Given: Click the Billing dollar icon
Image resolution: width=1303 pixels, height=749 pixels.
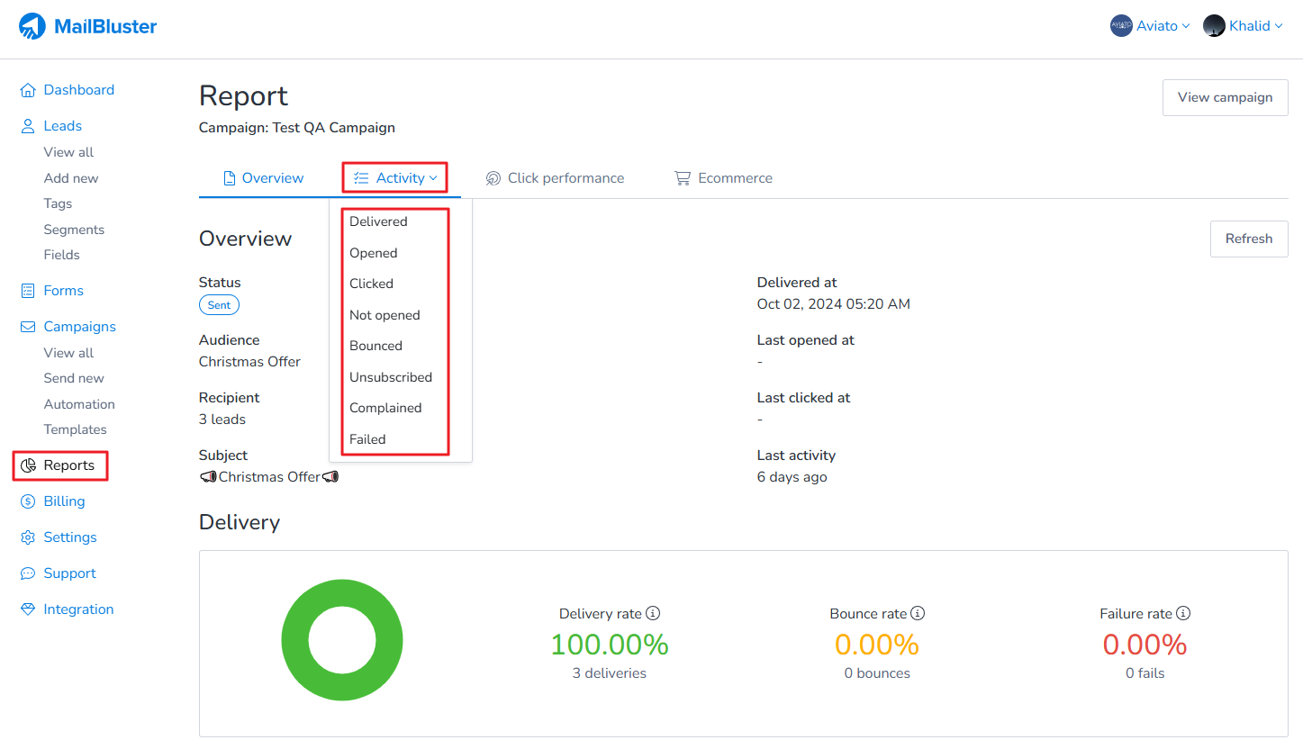Looking at the screenshot, I should pos(28,501).
